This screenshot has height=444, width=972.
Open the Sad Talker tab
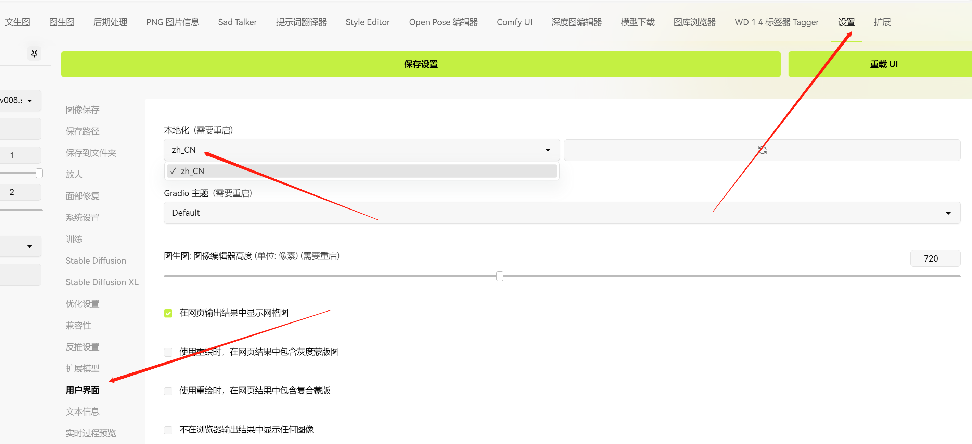pos(237,22)
